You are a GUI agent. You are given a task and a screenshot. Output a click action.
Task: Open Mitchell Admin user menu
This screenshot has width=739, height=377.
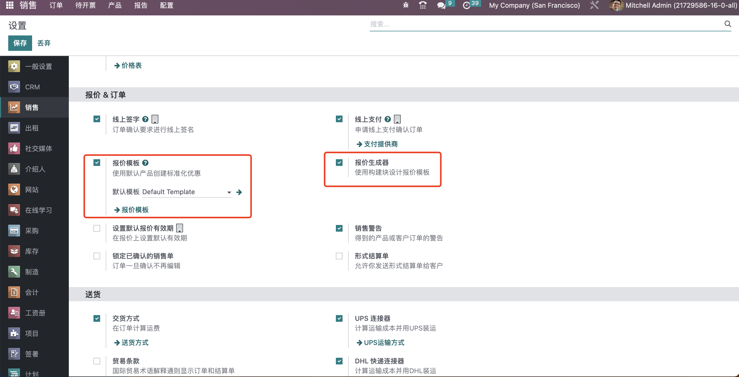tap(673, 5)
